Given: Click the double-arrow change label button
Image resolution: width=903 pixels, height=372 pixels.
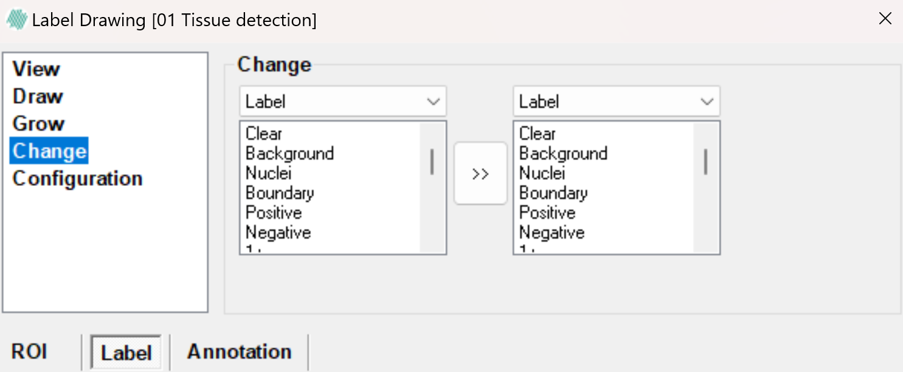Looking at the screenshot, I should click(x=480, y=174).
